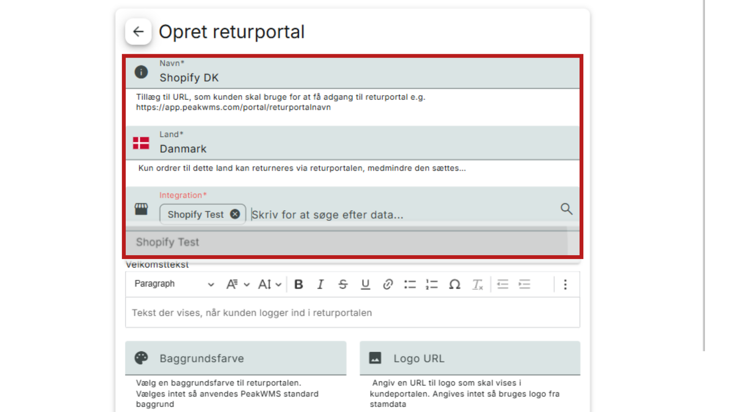Go back with the arrow button
Screen dimensions: 734x412
click(138, 32)
